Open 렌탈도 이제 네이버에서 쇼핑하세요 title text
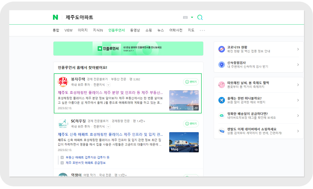 click(252, 129)
